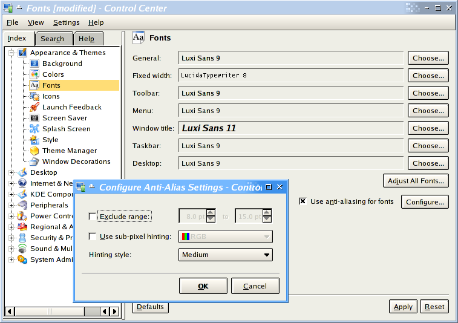Click Choose for the Window title font
The width and height of the screenshot is (458, 323).
428,128
